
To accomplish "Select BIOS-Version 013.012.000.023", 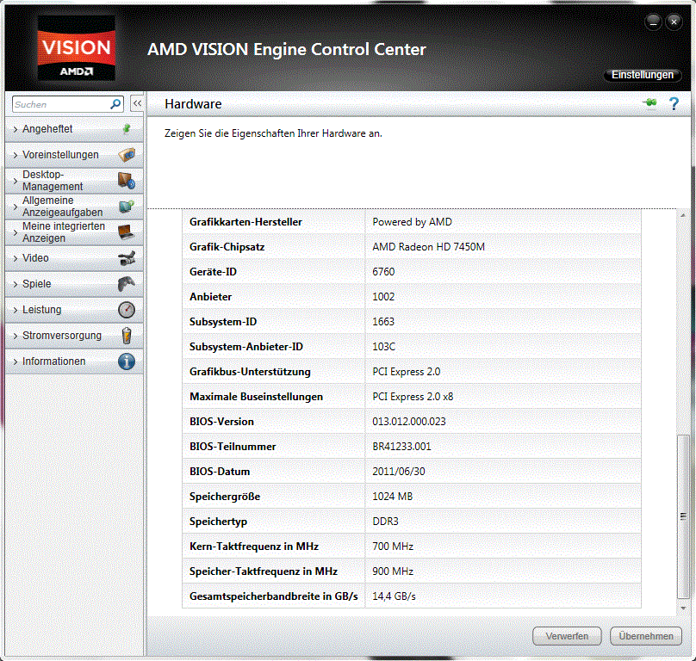I will coord(409,422).
